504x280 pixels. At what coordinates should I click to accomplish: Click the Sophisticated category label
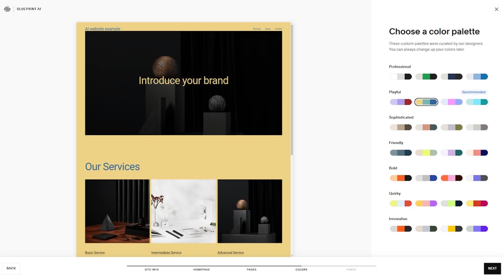[x=401, y=117]
